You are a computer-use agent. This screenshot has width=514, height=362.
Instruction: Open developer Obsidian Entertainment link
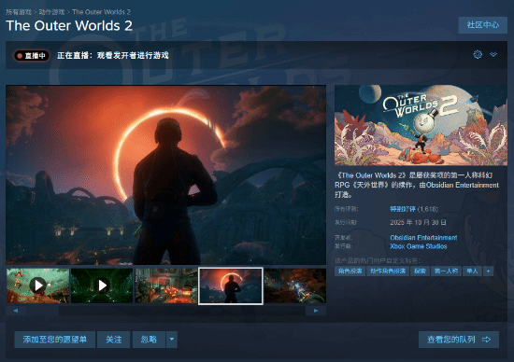[423, 238]
